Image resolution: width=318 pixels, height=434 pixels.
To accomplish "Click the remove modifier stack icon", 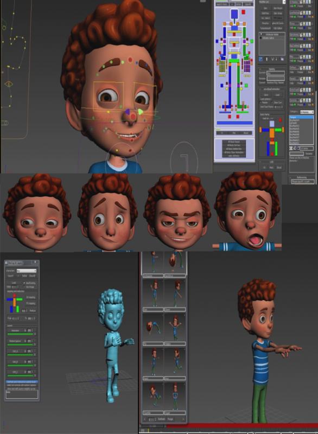I will [277, 59].
